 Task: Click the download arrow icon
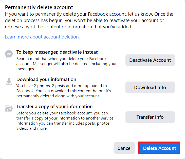click(9, 81)
